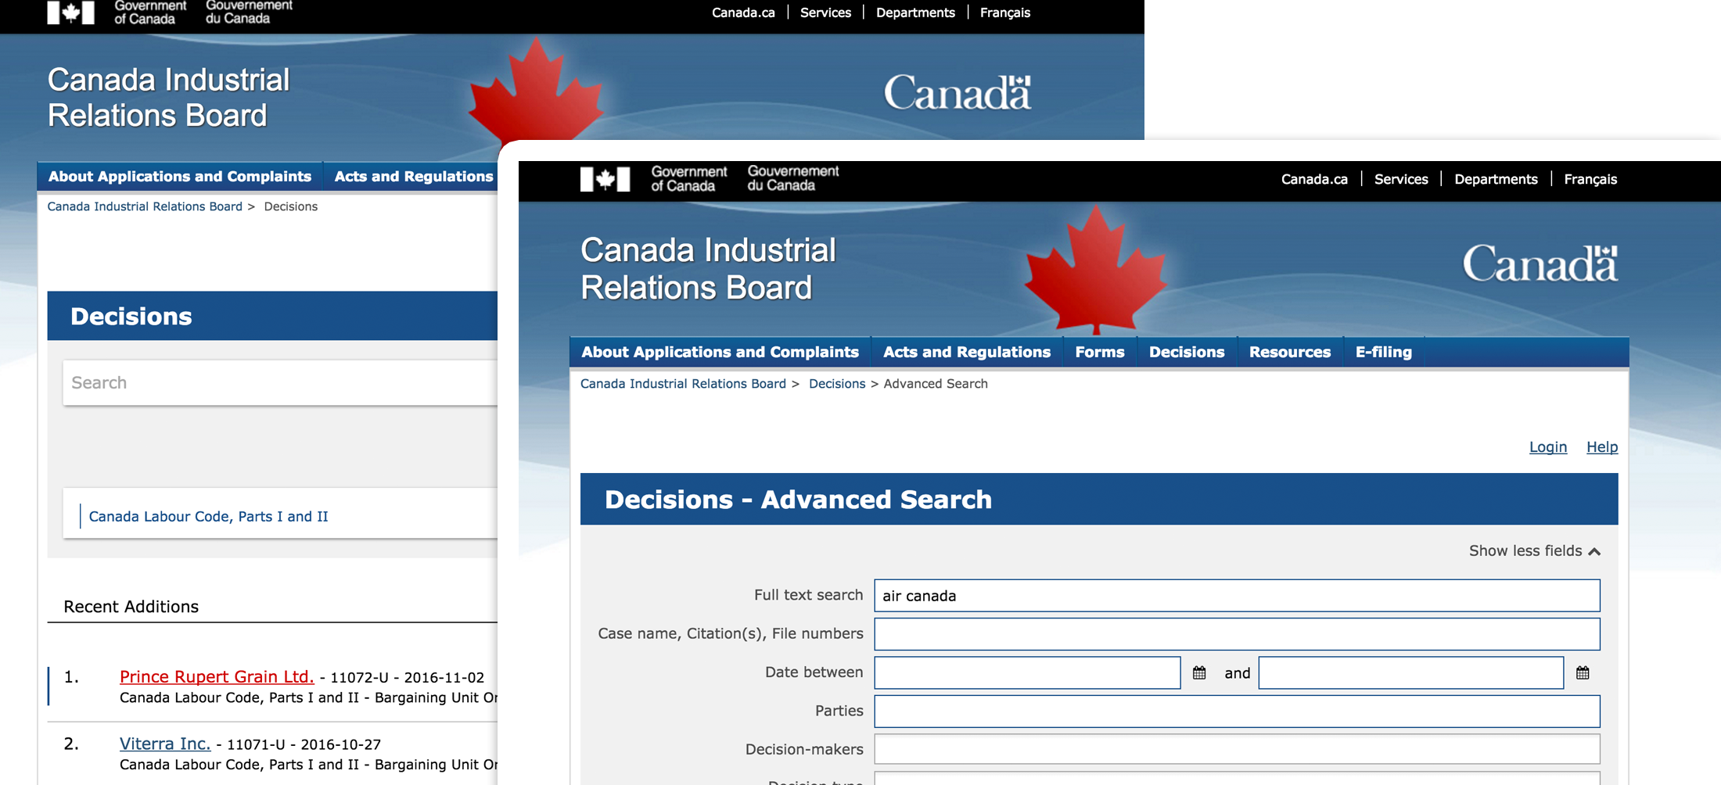Viewport: 1721px width, 785px height.
Task: Click the Government of Canada flag logo
Action: coord(605,179)
